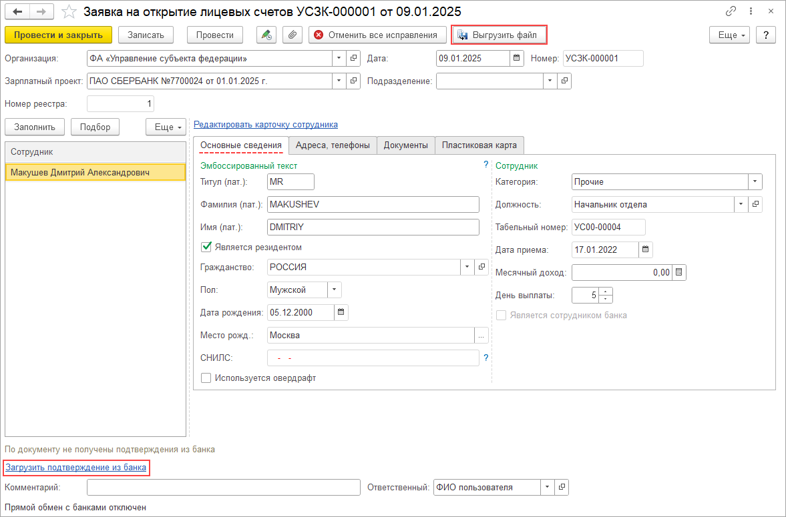Enable Используется овердрафт checkbox
786x517 pixels.
206,378
